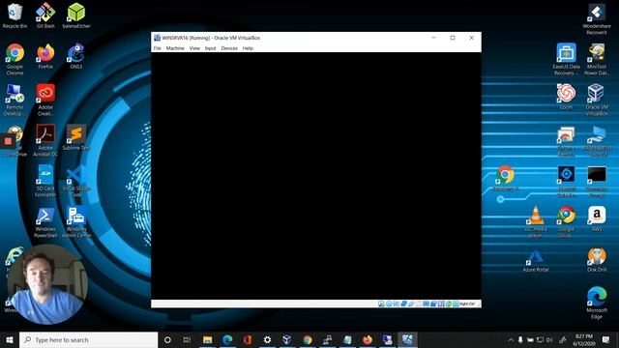Select the Windows PowerShell shortcut
This screenshot has height=348, width=619.
tap(45, 222)
